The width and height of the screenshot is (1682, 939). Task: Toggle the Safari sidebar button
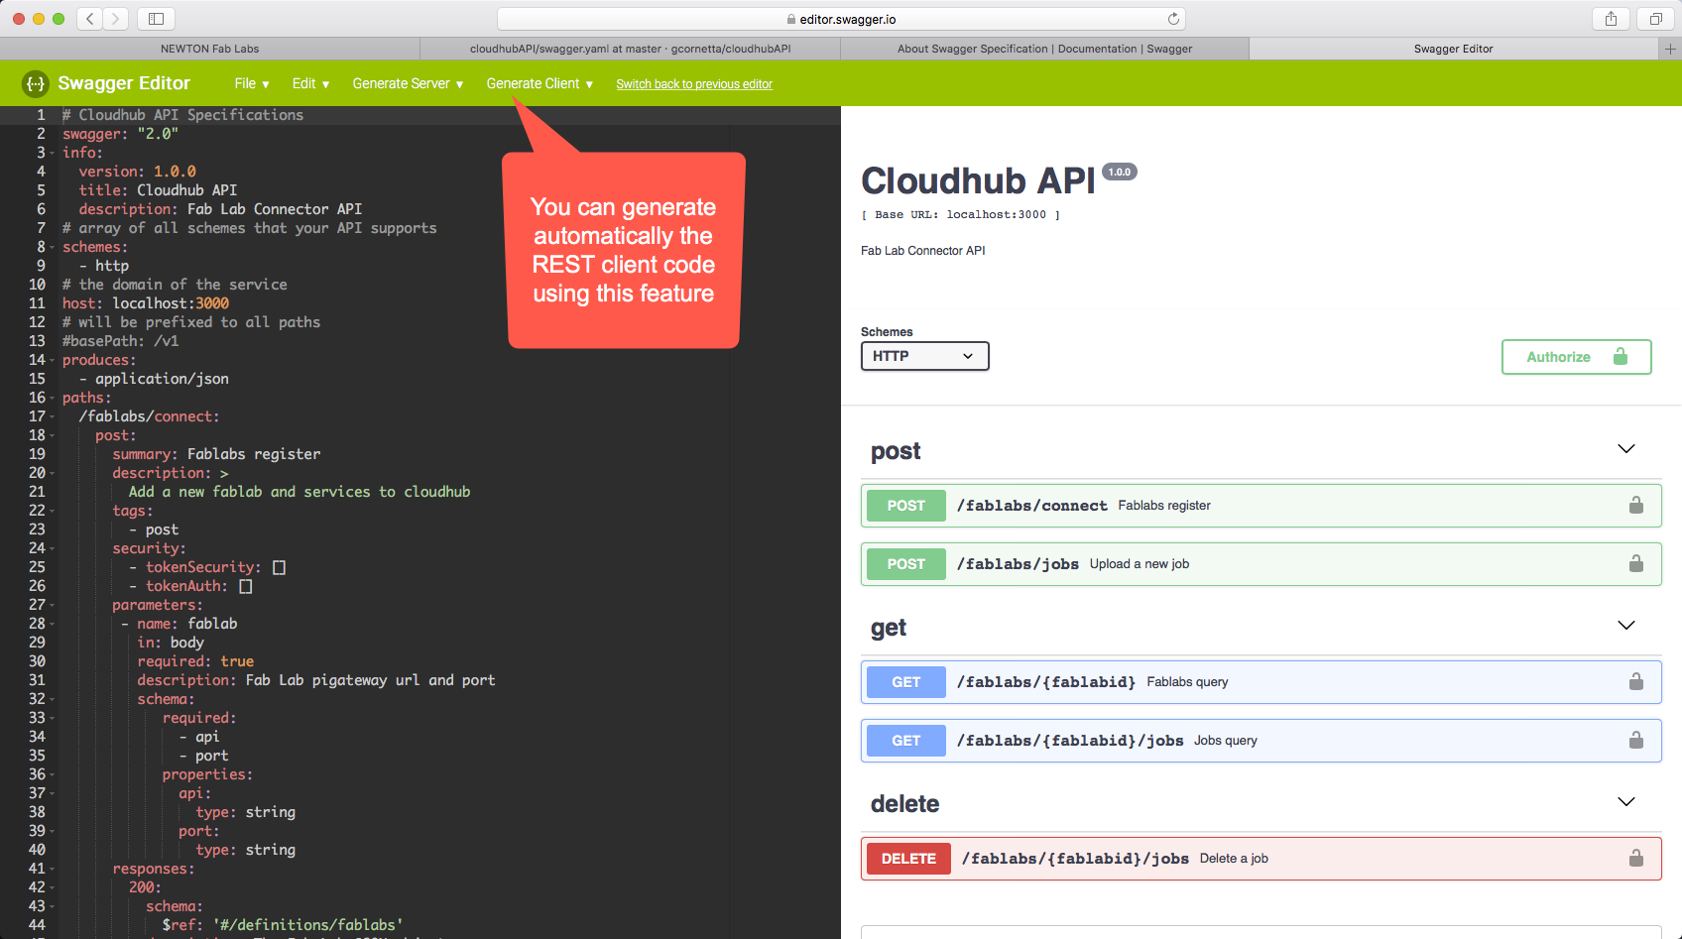[x=156, y=19]
